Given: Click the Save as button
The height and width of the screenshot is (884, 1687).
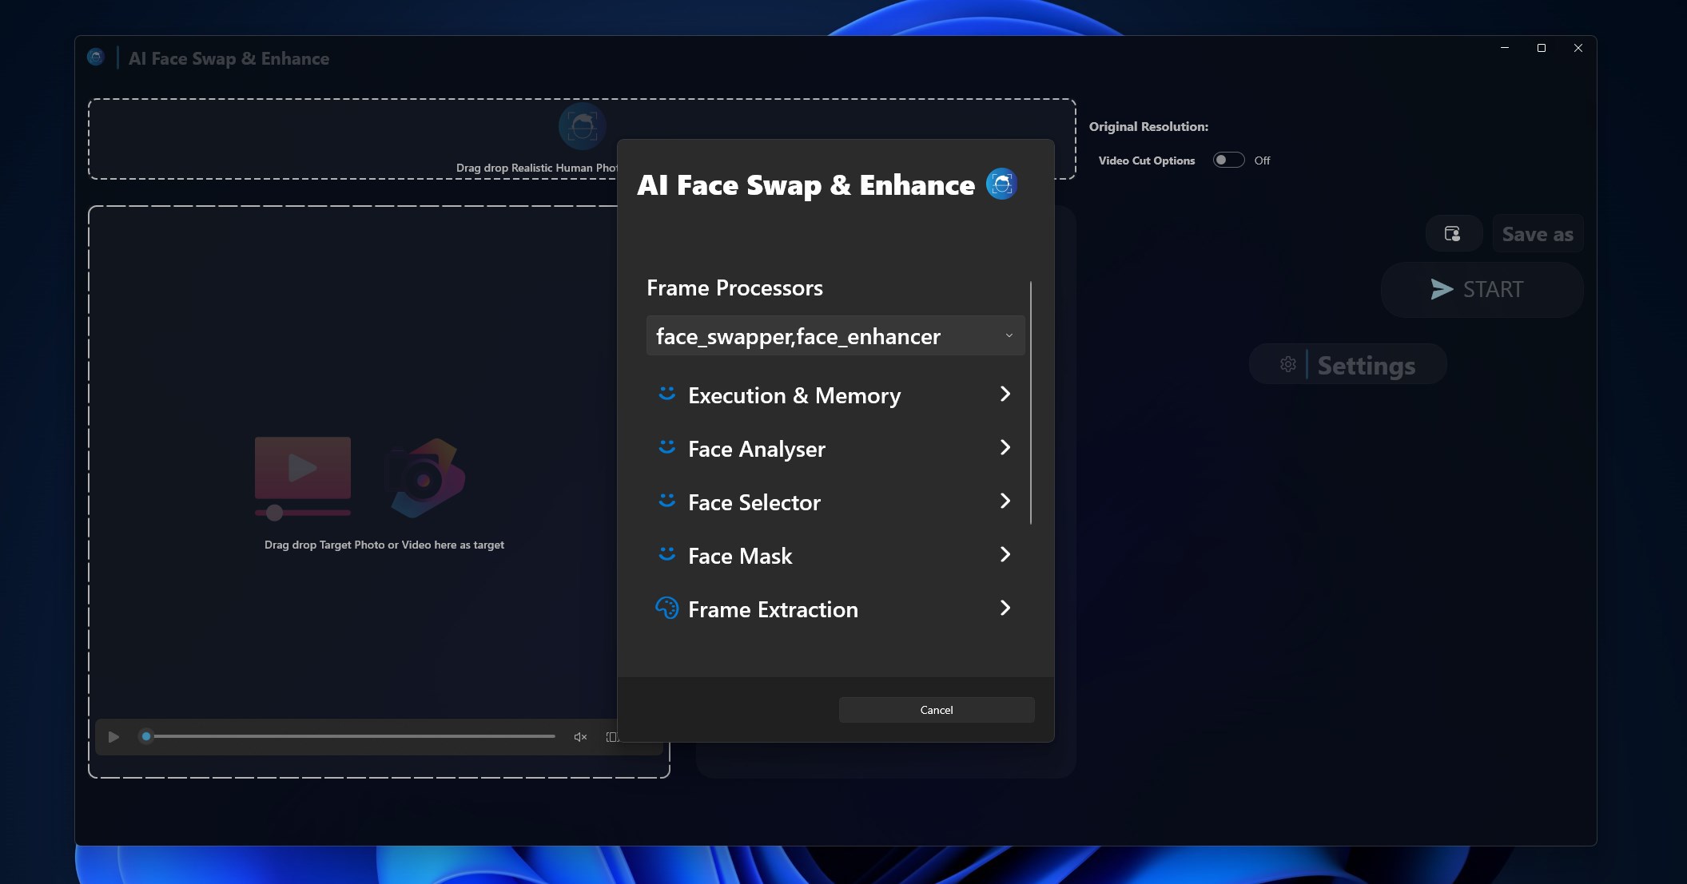Looking at the screenshot, I should [x=1536, y=233].
